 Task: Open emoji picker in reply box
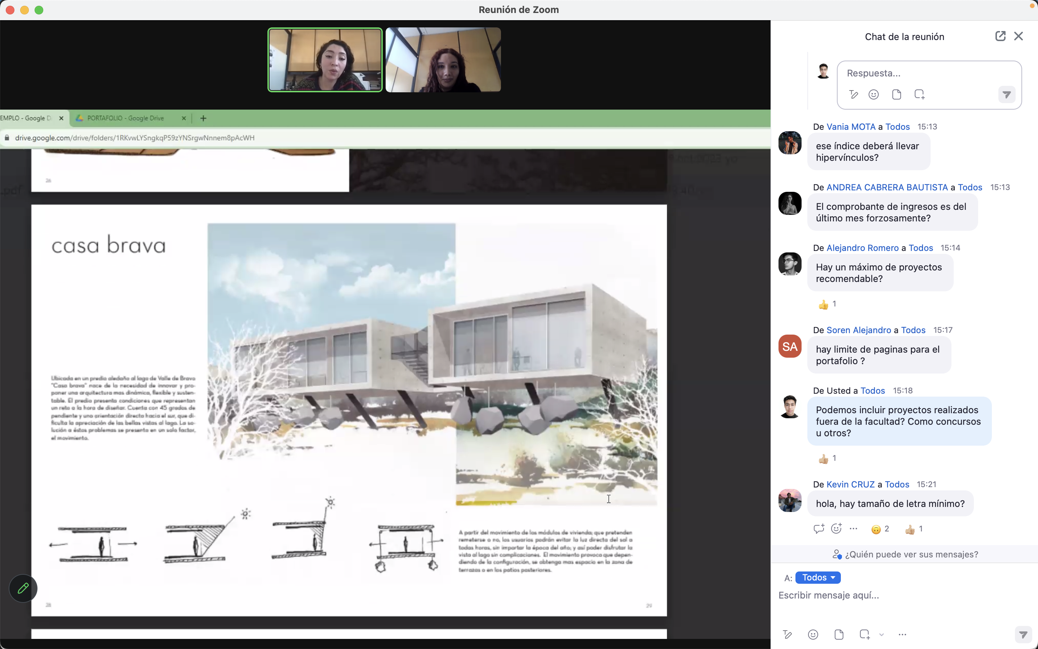(x=873, y=94)
